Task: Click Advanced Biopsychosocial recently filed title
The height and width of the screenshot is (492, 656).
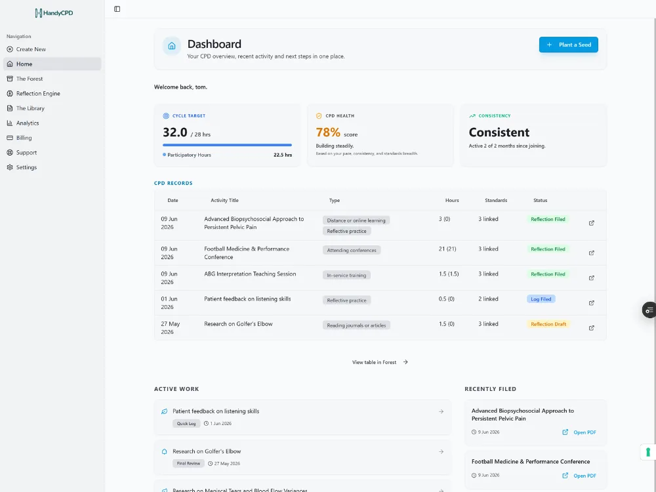Action: coord(523,415)
